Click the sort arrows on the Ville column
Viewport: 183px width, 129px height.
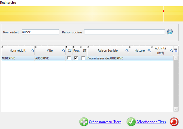pyautogui.click(x=36, y=47)
